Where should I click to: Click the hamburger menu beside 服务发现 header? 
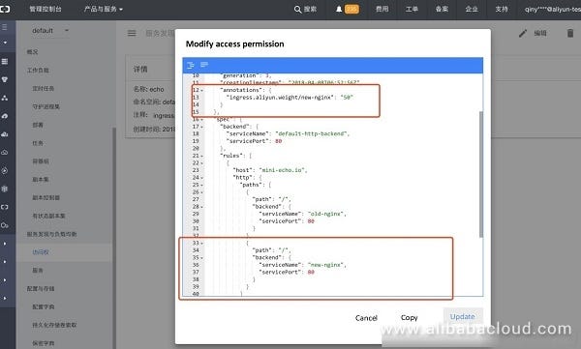click(x=132, y=33)
